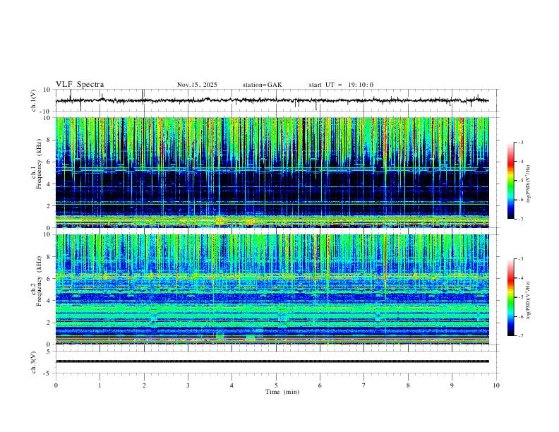Click the time axis tick label '9'
This screenshot has height=432, width=559.
pos(452,385)
